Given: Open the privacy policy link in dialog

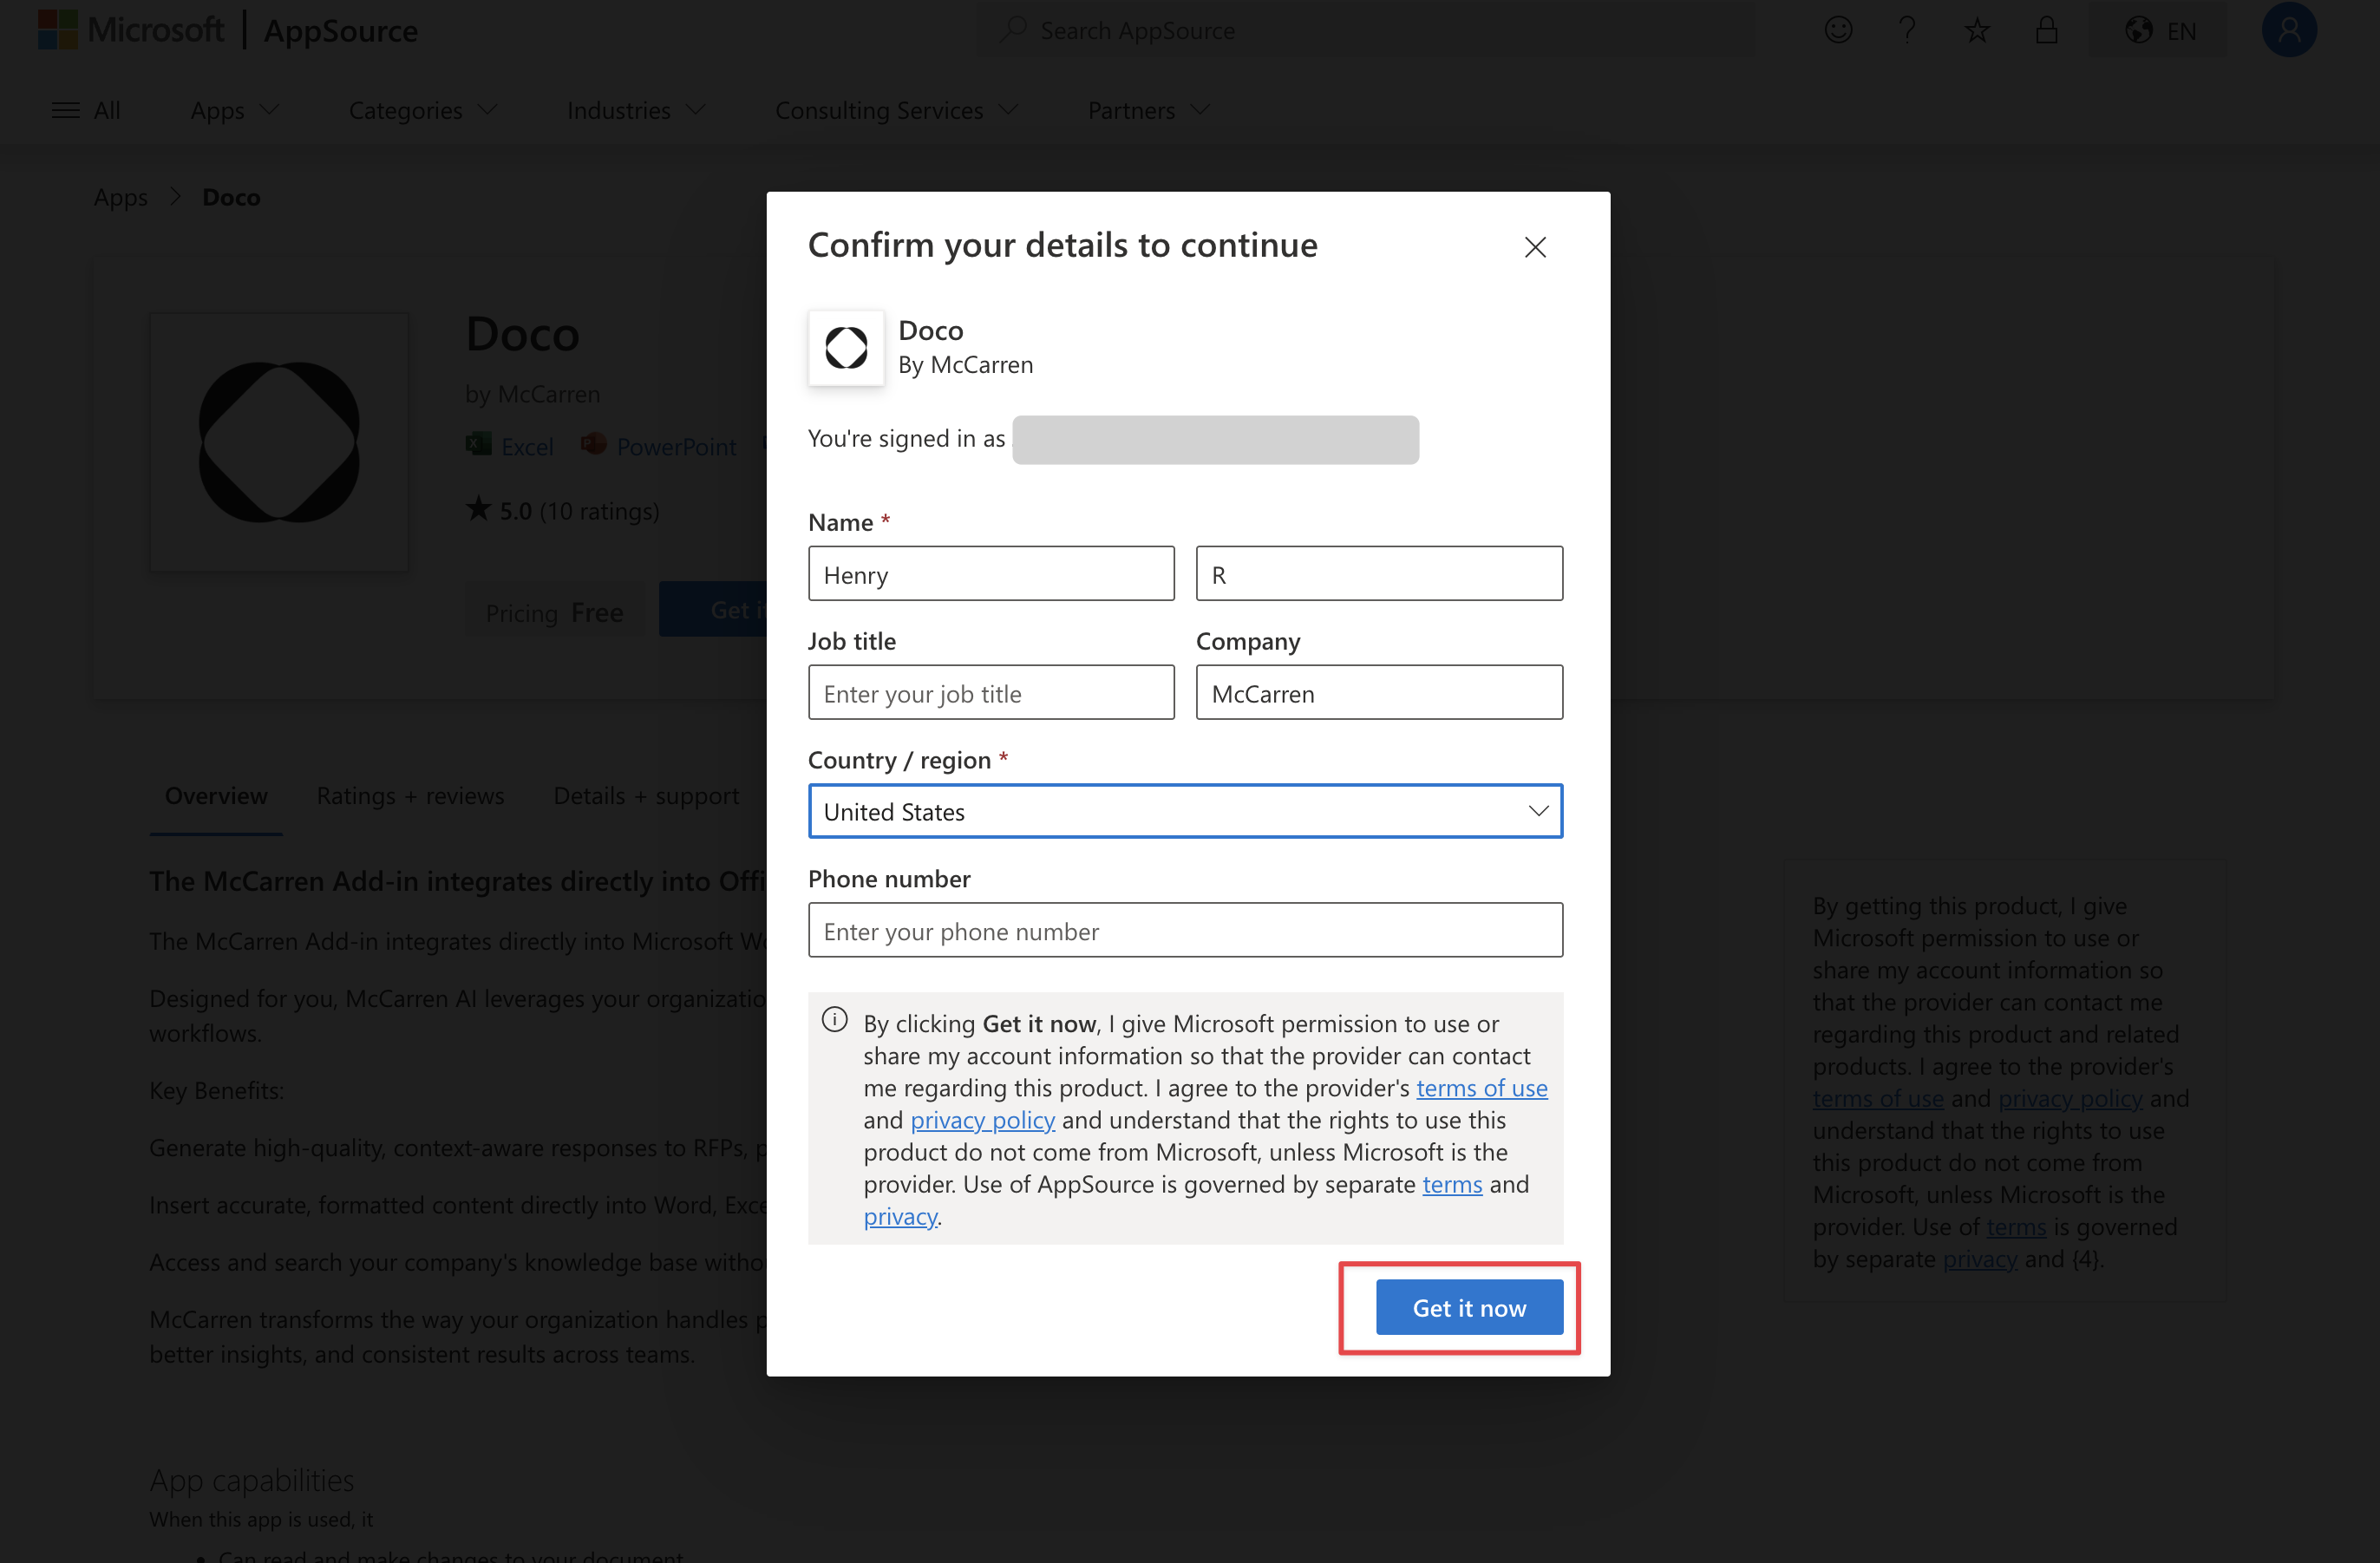Looking at the screenshot, I should 982,1120.
